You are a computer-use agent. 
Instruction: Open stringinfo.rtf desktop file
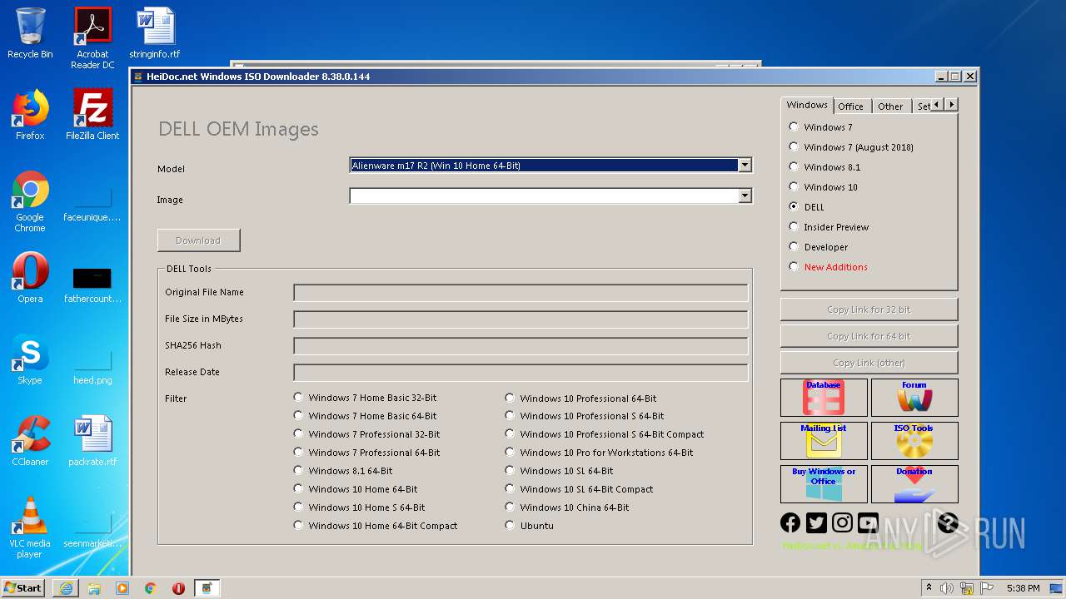coord(155,33)
